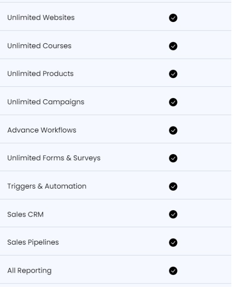Click the Unlimited Websites feature label
233x287 pixels.
point(41,18)
